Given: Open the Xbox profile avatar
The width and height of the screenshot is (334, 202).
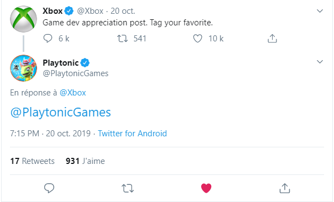Looking at the screenshot, I should pyautogui.click(x=23, y=19).
